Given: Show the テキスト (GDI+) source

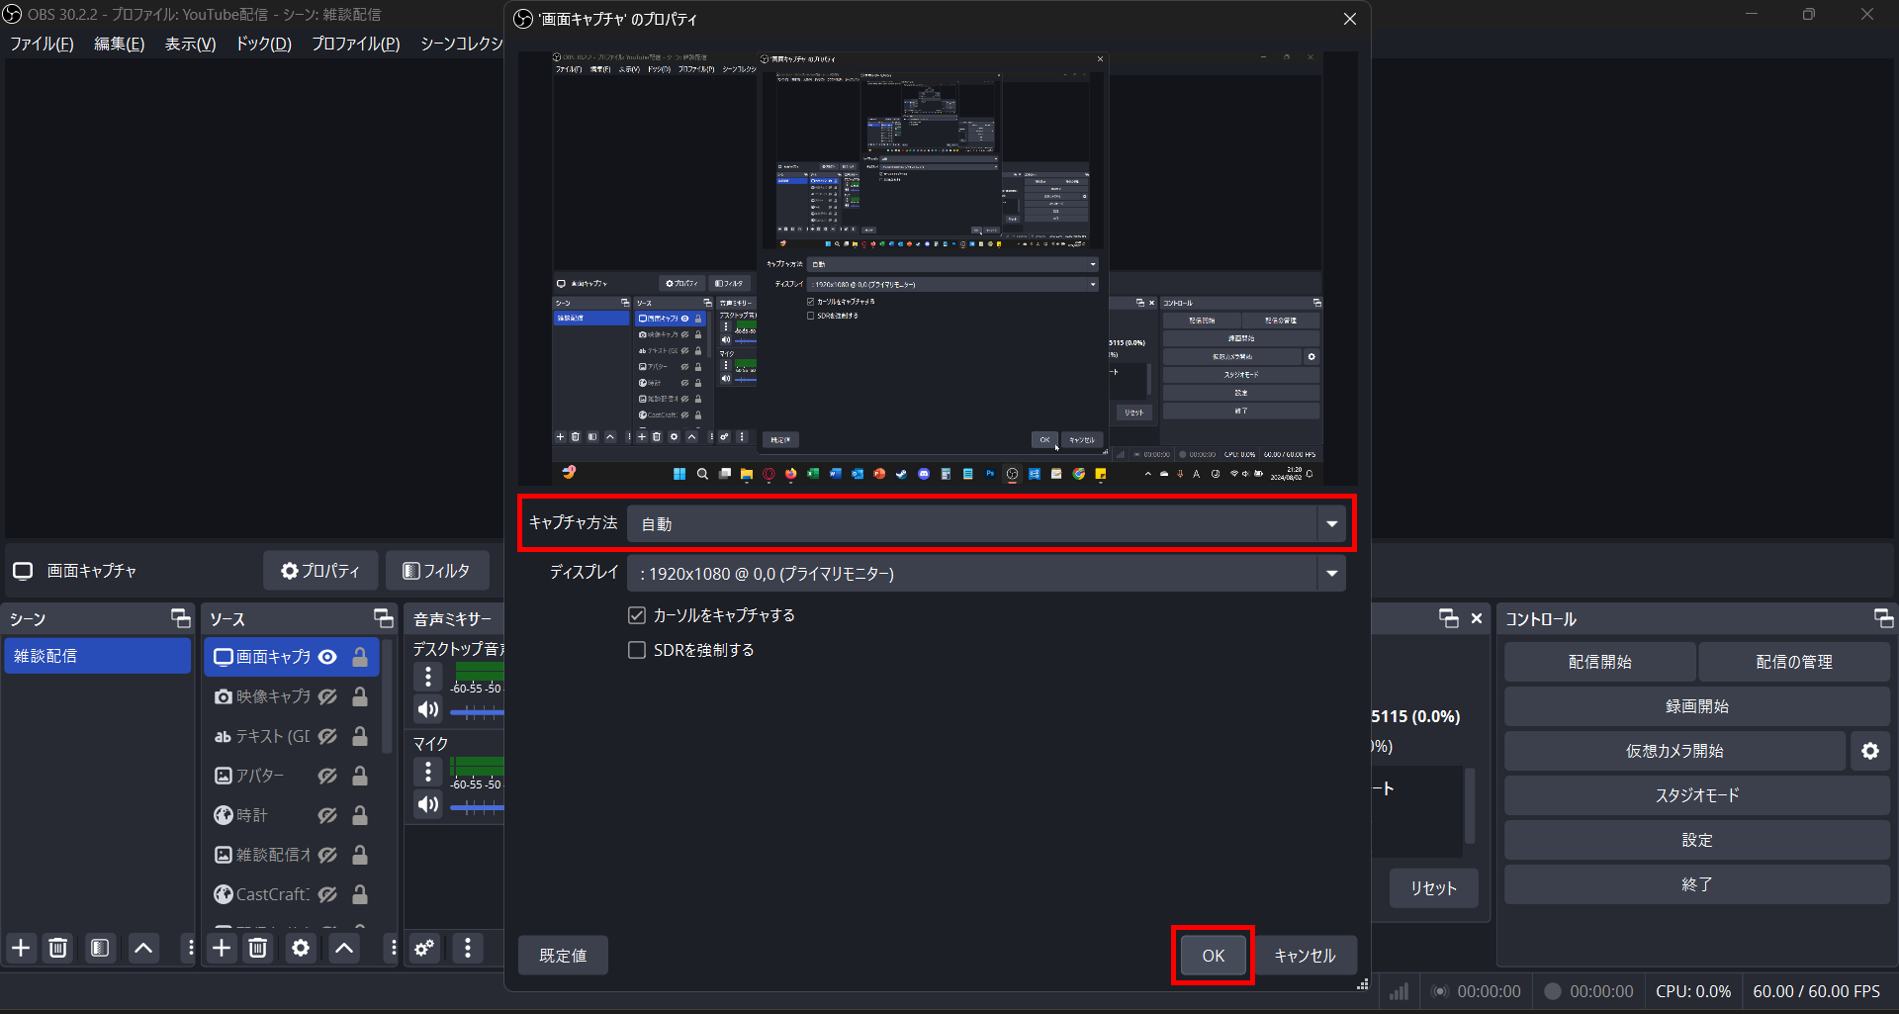Looking at the screenshot, I should coord(327,736).
